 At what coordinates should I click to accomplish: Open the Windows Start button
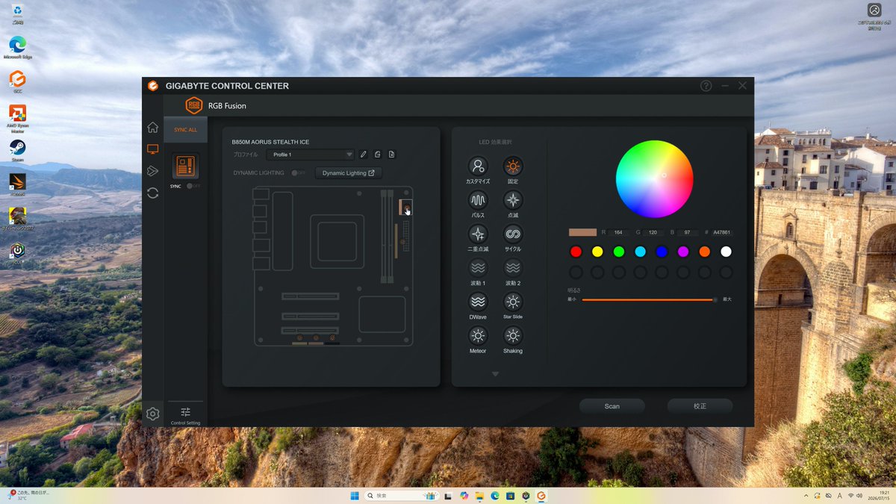coord(354,495)
